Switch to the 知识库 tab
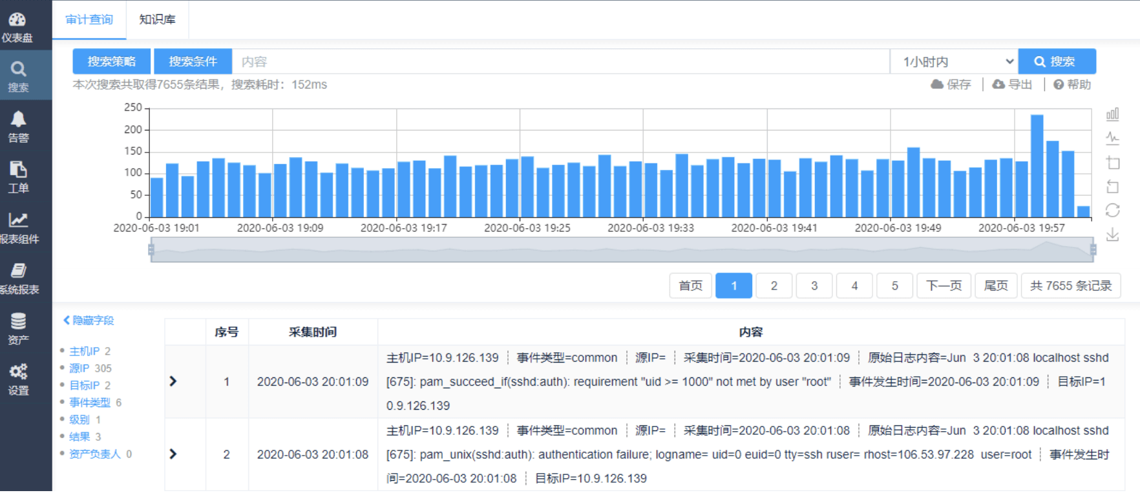The image size is (1140, 495). click(157, 19)
